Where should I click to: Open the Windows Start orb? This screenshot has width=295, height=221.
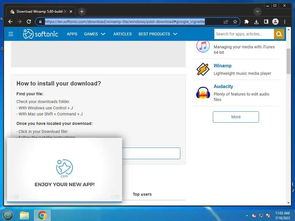click(7, 215)
